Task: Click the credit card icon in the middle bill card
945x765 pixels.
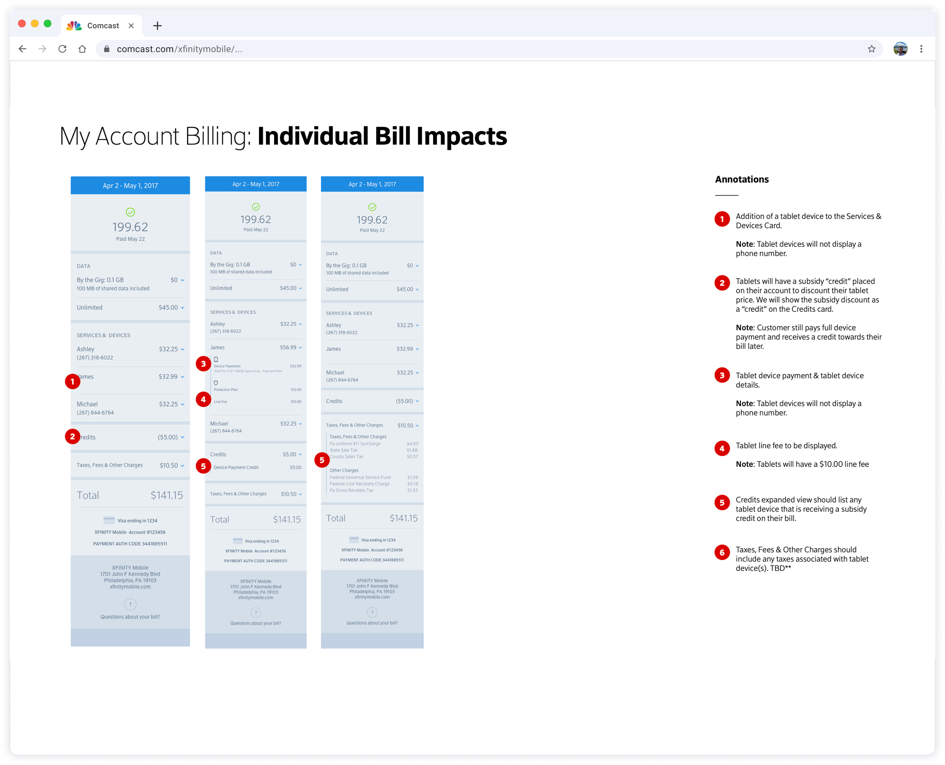Action: (238, 541)
